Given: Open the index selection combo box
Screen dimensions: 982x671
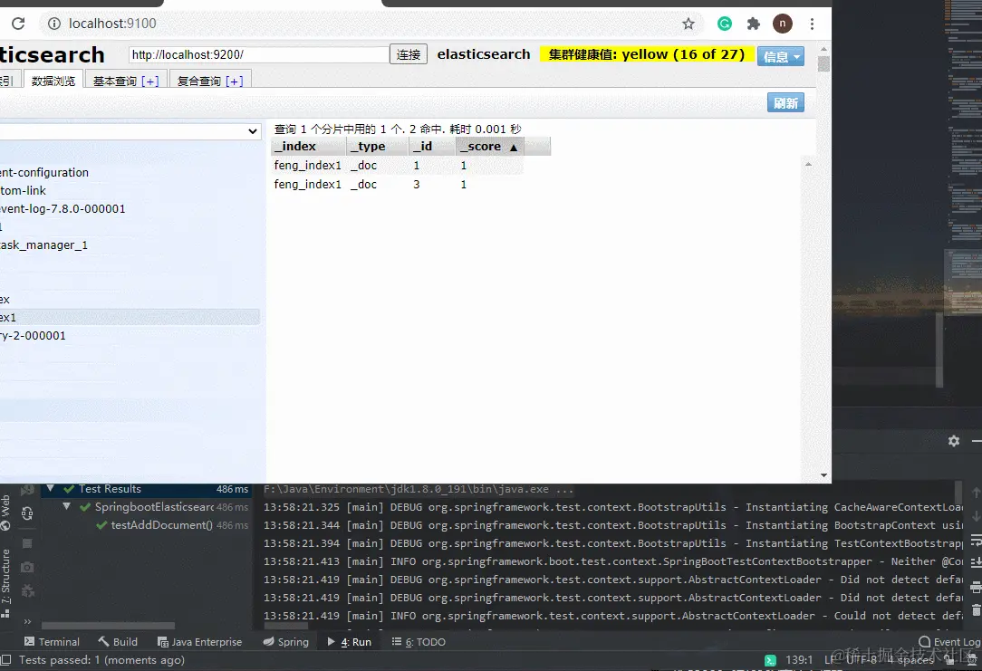Looking at the screenshot, I should 130,130.
